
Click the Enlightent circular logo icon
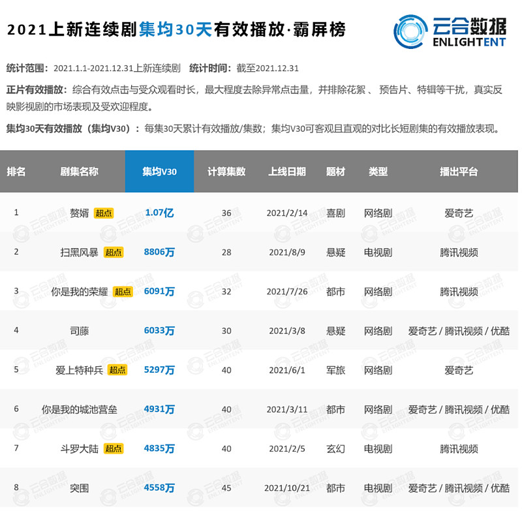click(x=410, y=31)
